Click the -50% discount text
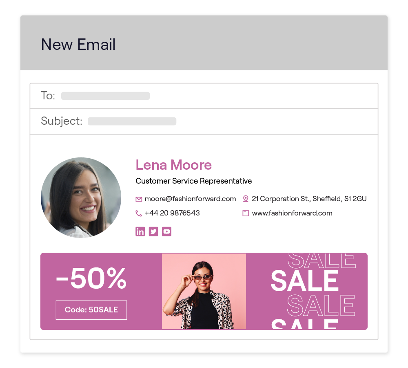 coord(91,278)
